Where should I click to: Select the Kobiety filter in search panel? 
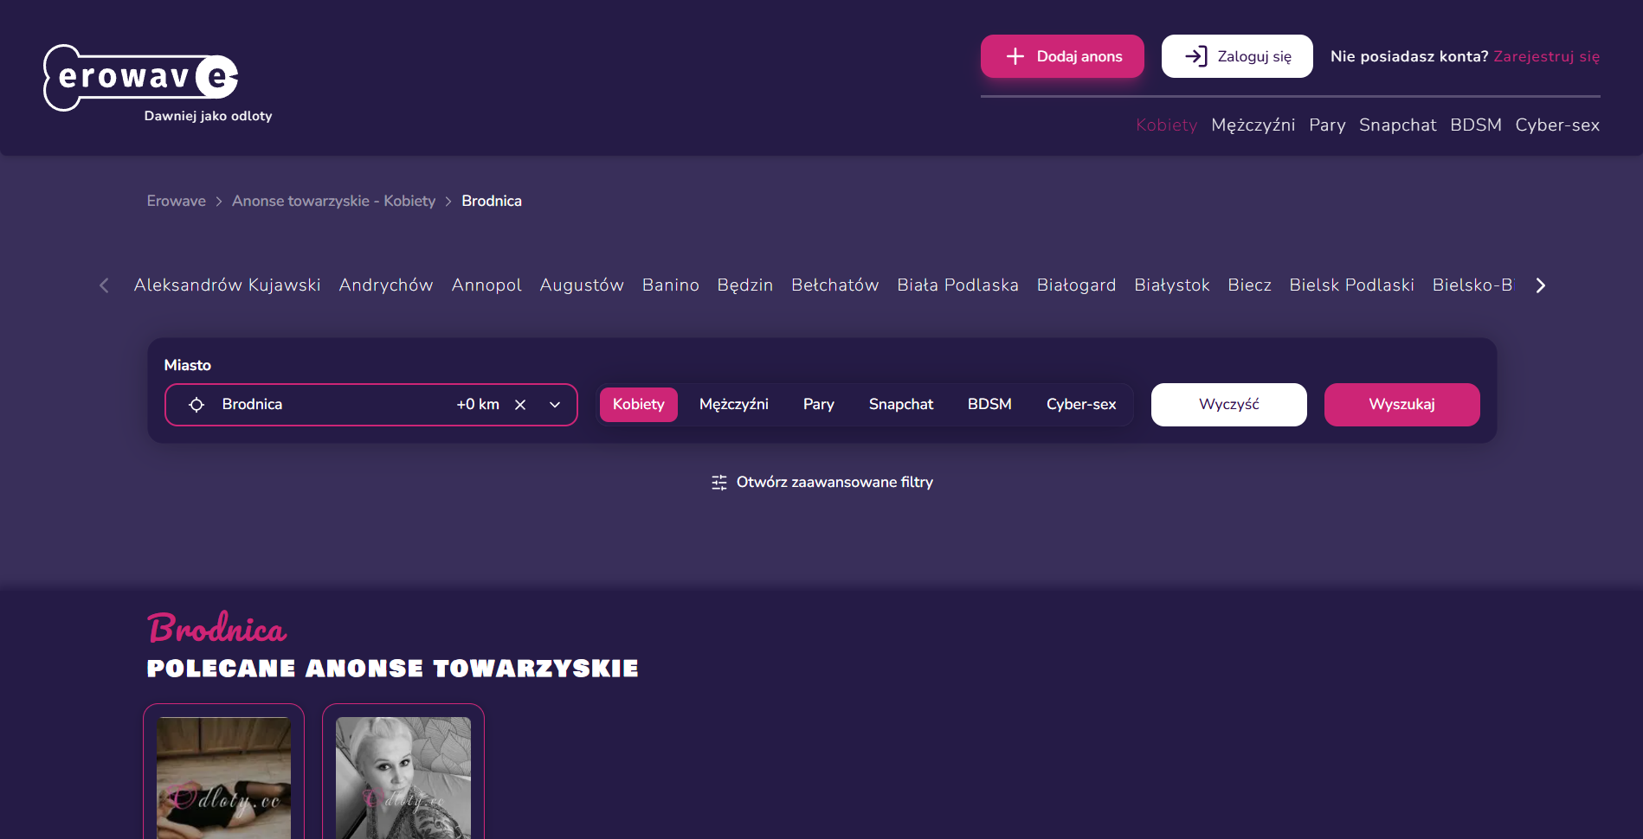click(639, 405)
